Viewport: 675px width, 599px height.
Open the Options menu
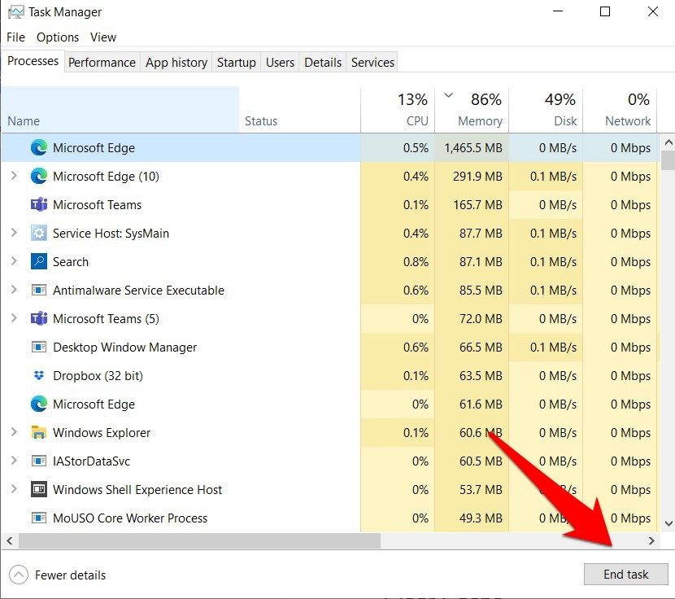pos(58,37)
